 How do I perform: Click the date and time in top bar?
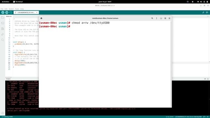pos(105,2)
